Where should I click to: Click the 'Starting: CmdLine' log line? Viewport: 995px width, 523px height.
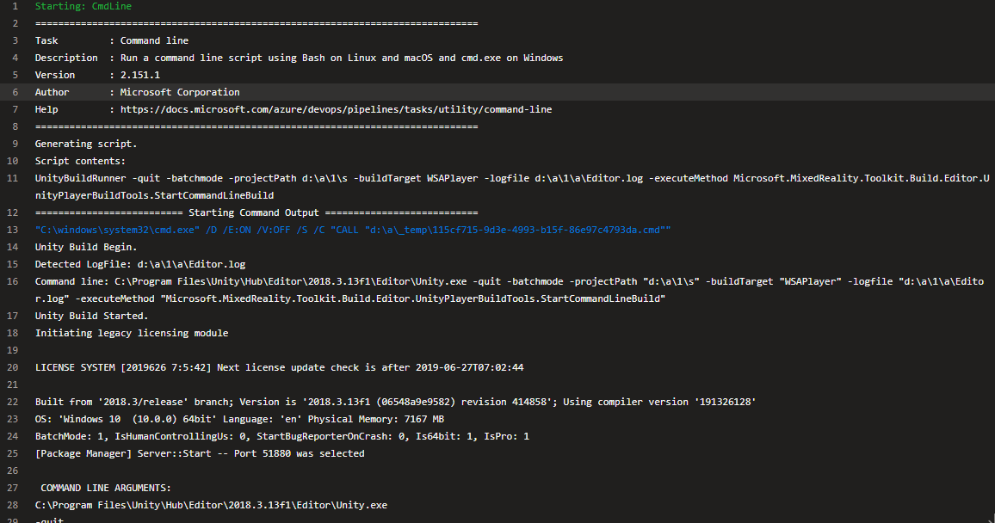[83, 6]
